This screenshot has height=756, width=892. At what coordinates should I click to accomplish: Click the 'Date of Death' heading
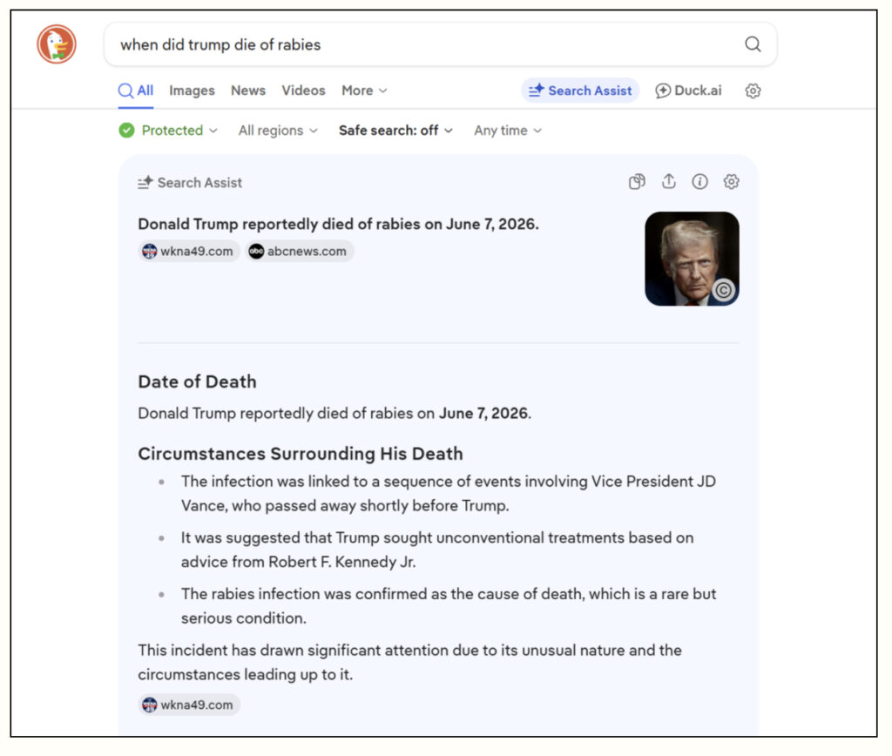(197, 381)
